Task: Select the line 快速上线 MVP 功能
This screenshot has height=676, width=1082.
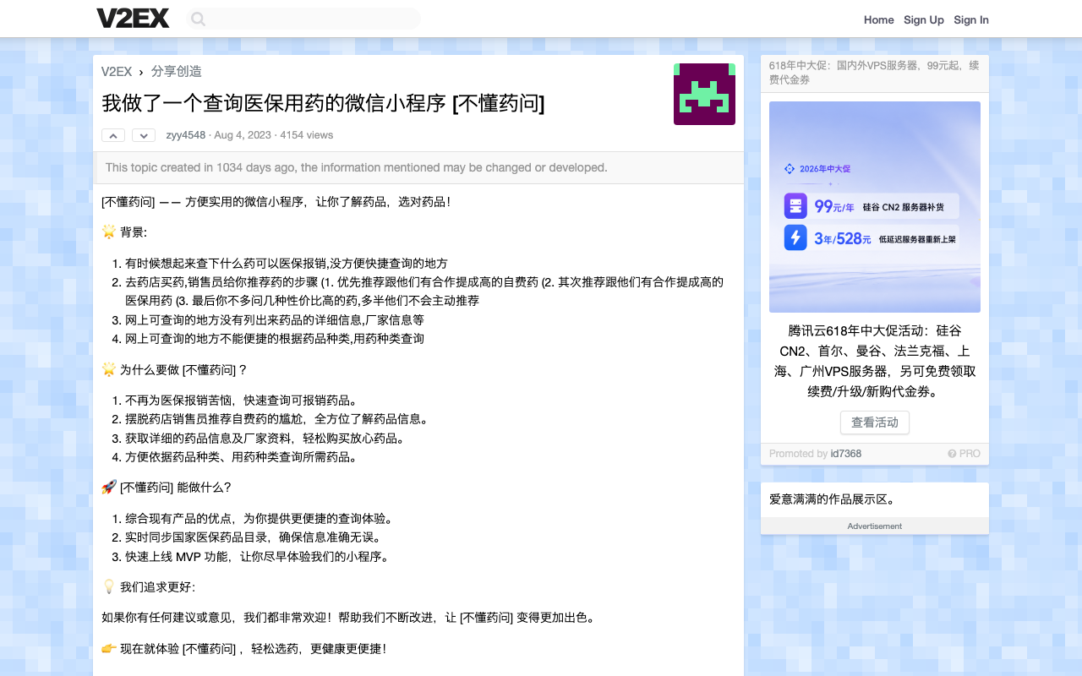Action: [257, 556]
